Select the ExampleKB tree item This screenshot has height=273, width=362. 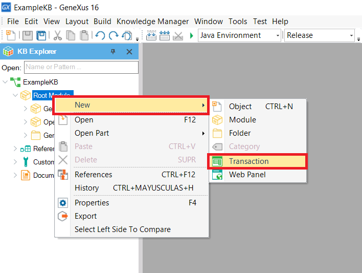pyautogui.click(x=40, y=82)
